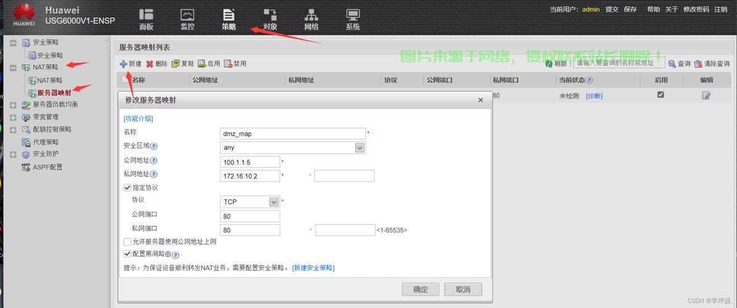This screenshot has width=737, height=308.
Task: Focus the name or address search field
Action: pos(619,63)
